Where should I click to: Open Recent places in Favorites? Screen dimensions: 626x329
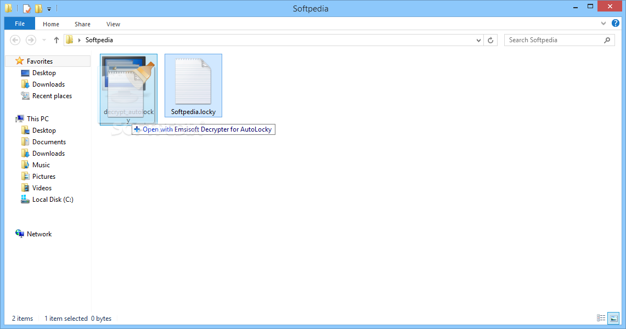click(52, 96)
